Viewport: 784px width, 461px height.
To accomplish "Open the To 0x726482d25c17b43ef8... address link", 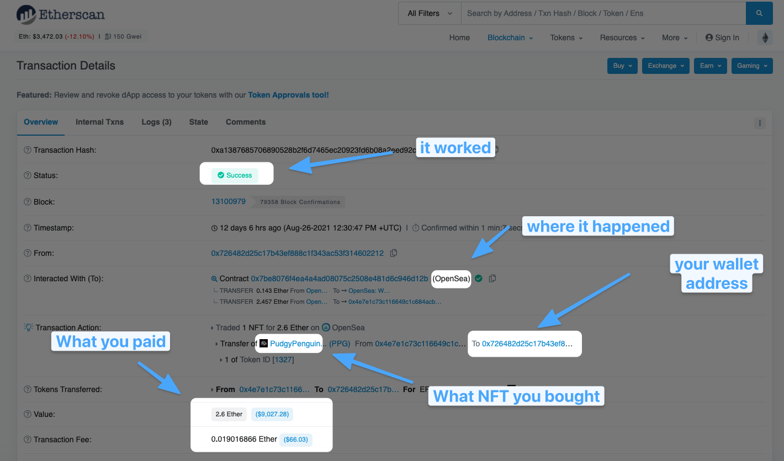I will coord(527,344).
